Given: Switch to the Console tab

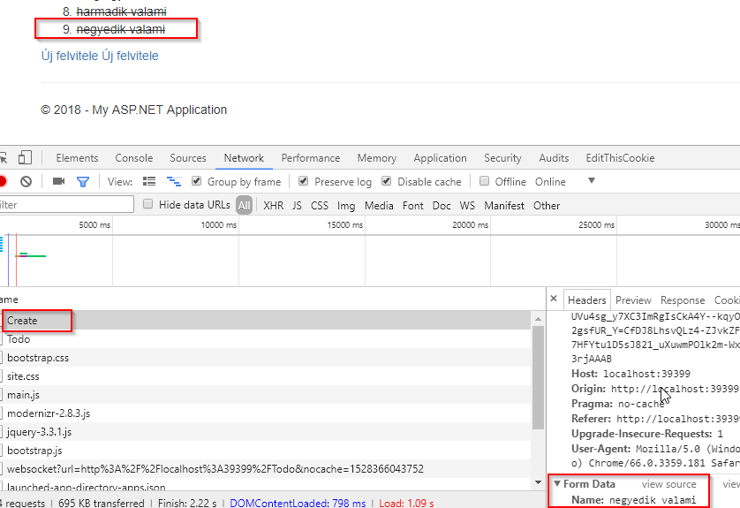Looking at the screenshot, I should 133,158.
